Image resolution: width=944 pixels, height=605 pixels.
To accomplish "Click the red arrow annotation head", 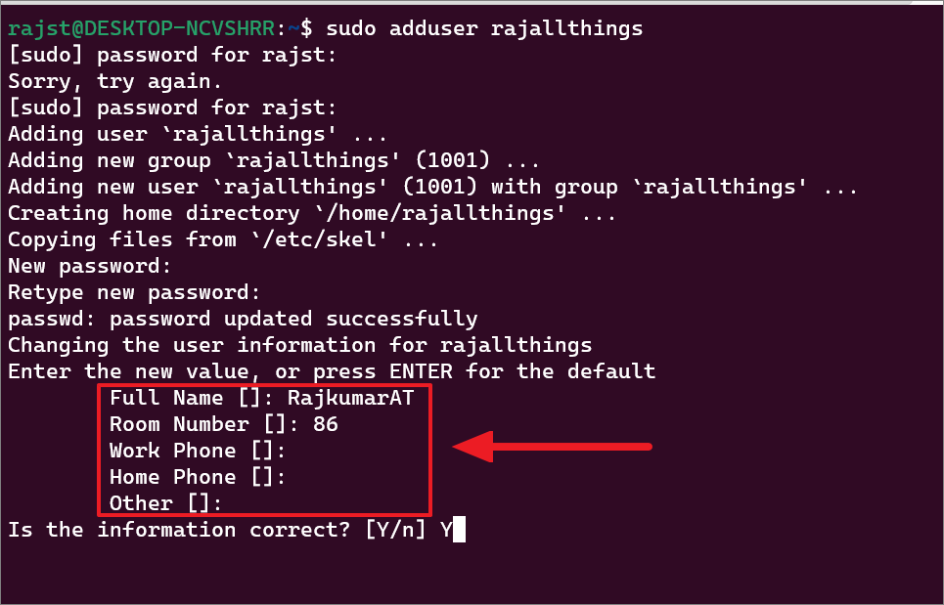I will coord(473,447).
